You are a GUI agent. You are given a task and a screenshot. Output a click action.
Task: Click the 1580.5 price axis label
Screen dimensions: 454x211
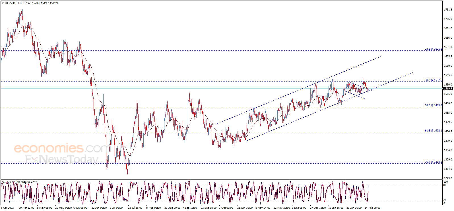point(448,66)
